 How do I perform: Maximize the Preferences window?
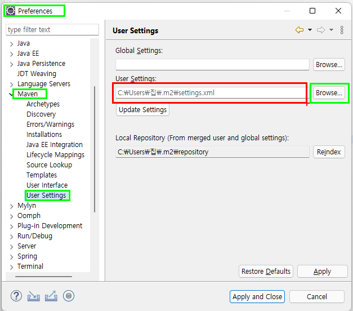pyautogui.click(x=312, y=11)
